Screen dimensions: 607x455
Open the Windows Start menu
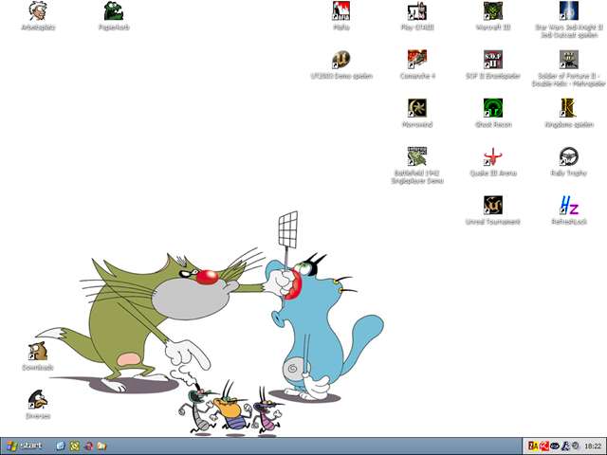tap(24, 446)
